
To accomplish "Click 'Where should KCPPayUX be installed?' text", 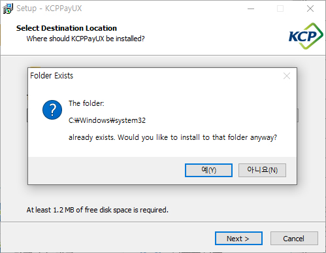I will (86, 39).
